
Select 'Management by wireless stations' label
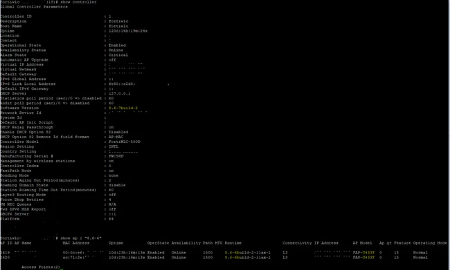[x=37, y=161]
